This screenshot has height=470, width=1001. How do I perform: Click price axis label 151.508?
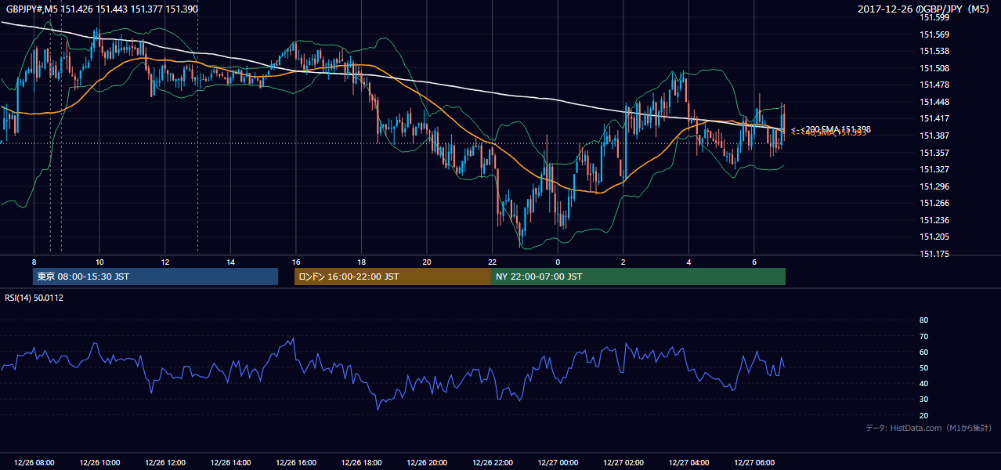click(x=934, y=68)
